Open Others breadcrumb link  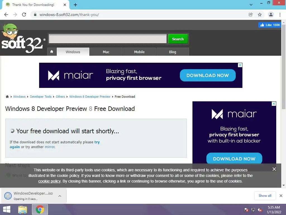pyautogui.click(x=60, y=97)
